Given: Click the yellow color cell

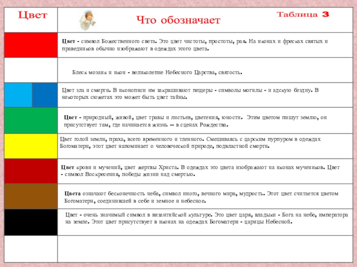Looking at the screenshot, I should [31, 146].
